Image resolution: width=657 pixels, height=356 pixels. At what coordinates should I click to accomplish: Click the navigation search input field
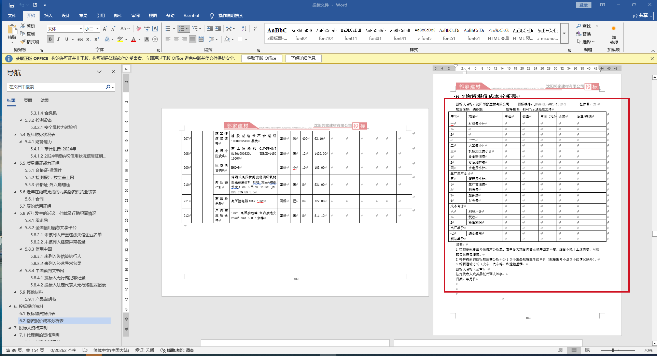[56, 87]
